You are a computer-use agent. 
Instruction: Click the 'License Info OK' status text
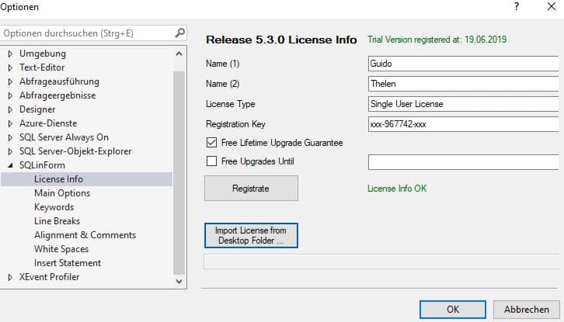pos(397,189)
